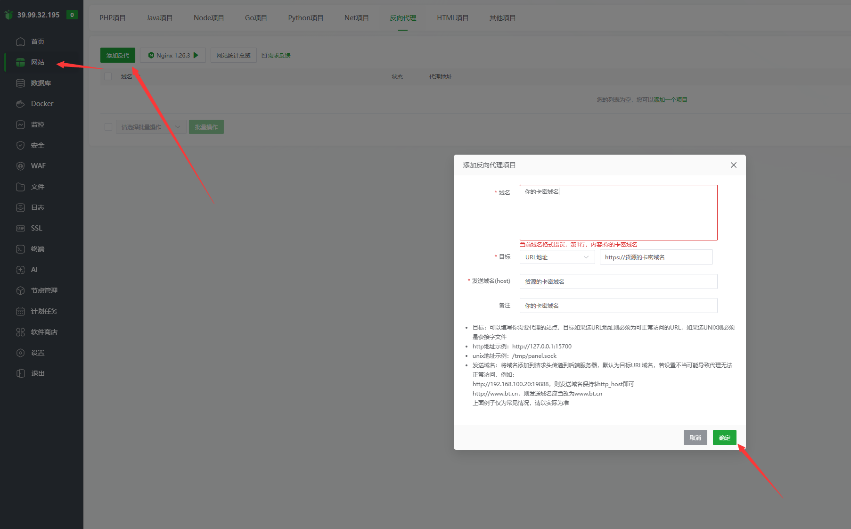
Task: Click the 备注 remark input field
Action: click(619, 306)
